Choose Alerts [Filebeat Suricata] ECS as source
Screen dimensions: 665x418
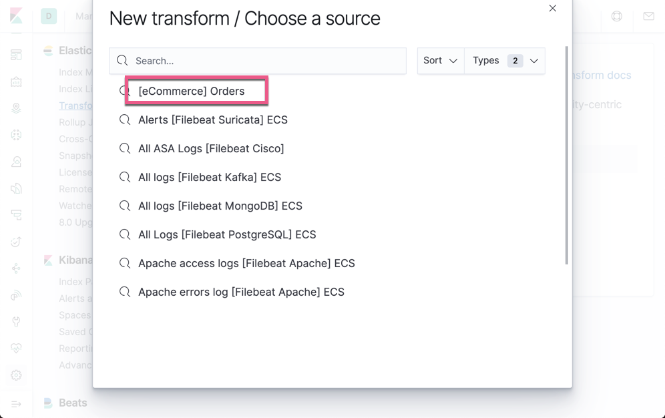tap(212, 120)
